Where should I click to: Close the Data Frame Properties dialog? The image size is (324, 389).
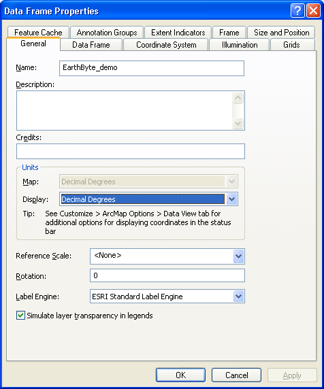313,11
